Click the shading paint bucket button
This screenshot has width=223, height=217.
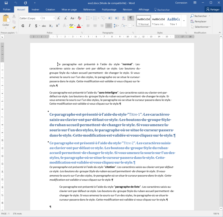122,26
